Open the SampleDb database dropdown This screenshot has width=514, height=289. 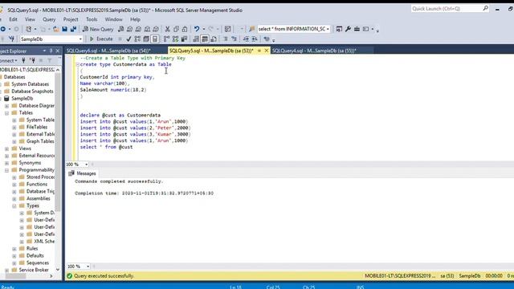80,39
